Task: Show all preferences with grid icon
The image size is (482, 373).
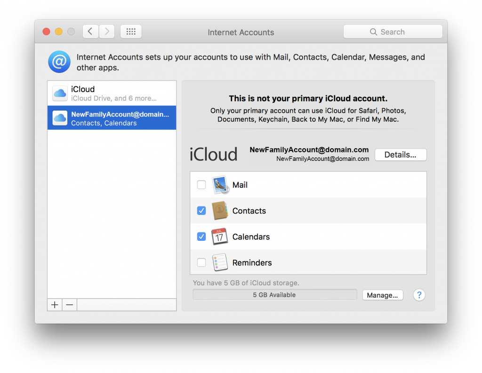Action: pos(131,32)
